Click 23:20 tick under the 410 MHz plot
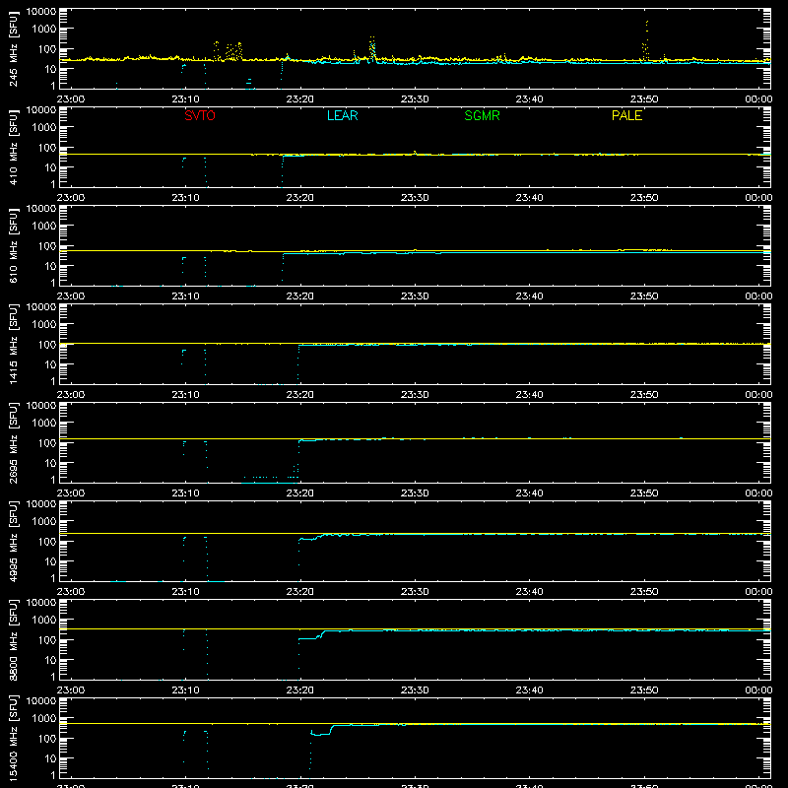Screen dimensions: 788x788 pos(300,198)
